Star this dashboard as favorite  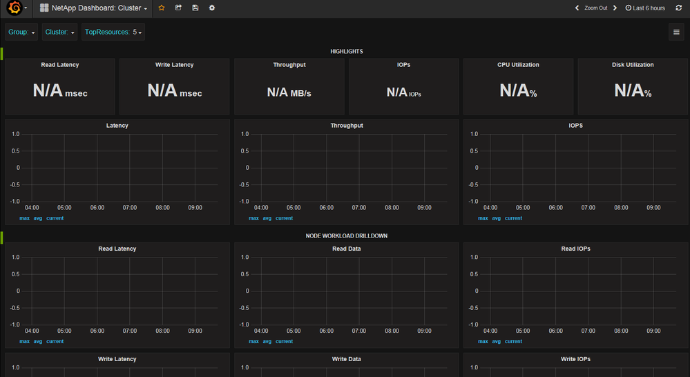(162, 8)
